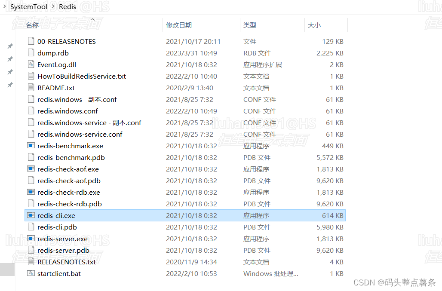Click the topmost pin icon in sidebar
Image resolution: width=442 pixels, height=291 pixels.
[10, 46]
